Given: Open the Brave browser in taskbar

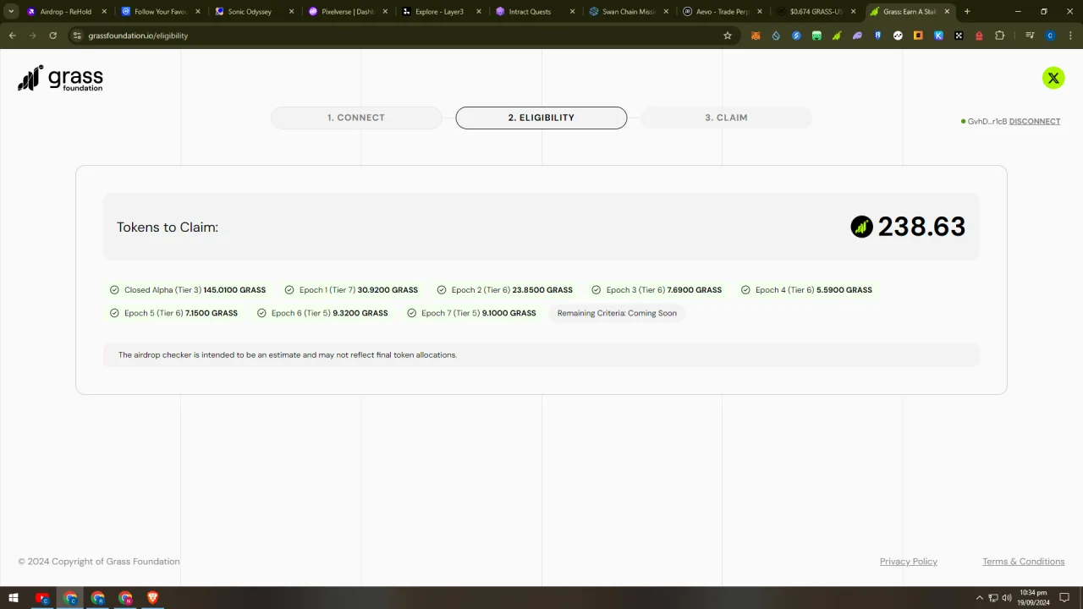Looking at the screenshot, I should coord(153,598).
